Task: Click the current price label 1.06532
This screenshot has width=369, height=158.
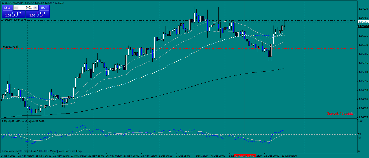Action: click(x=363, y=26)
